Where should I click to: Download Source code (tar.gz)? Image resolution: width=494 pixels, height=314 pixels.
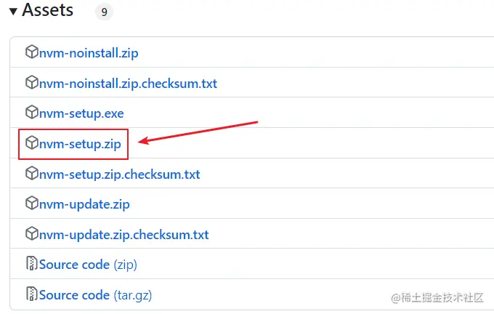coord(95,295)
